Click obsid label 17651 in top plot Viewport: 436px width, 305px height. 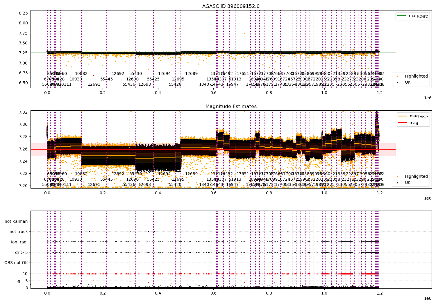tap(243, 74)
